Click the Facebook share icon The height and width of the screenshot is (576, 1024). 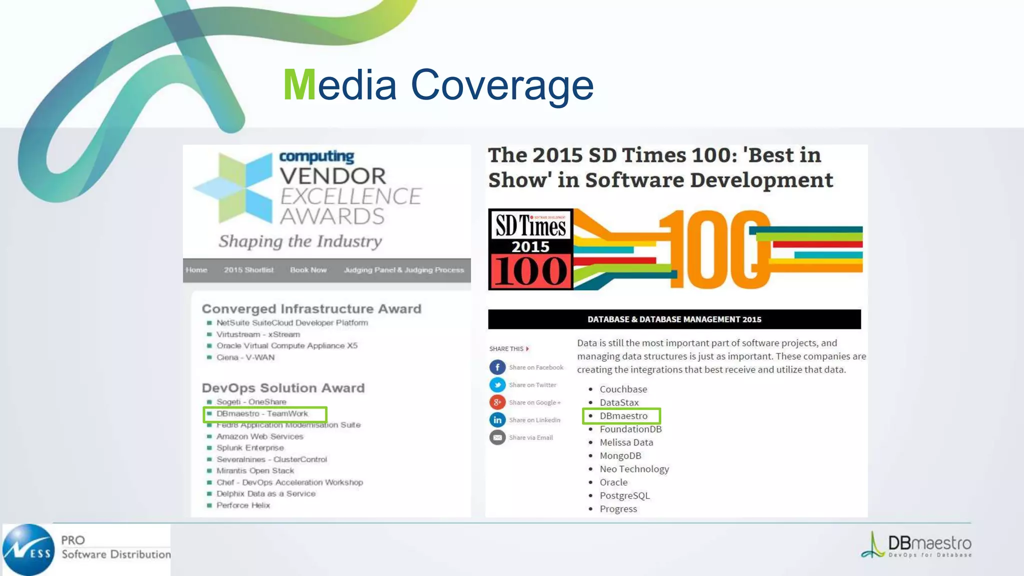[497, 367]
